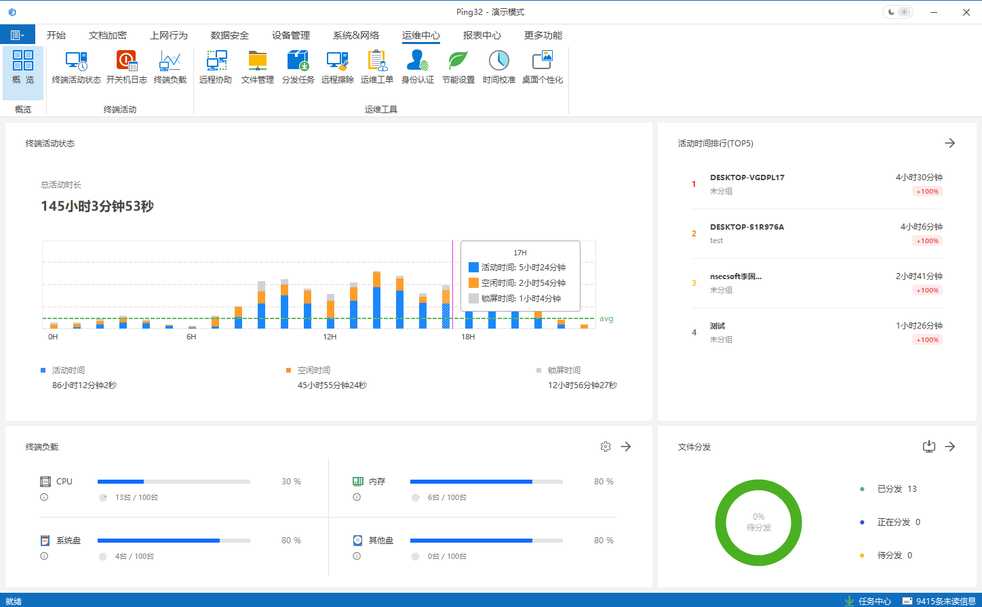Open 任务中心 in the status bar

coord(874,601)
